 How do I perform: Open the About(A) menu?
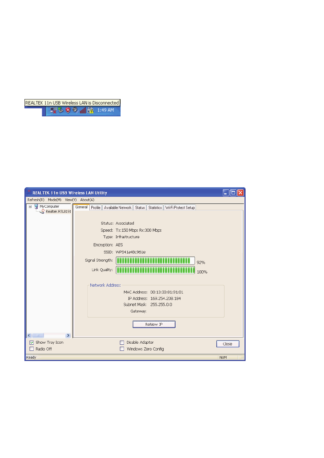pyautogui.click(x=87, y=200)
